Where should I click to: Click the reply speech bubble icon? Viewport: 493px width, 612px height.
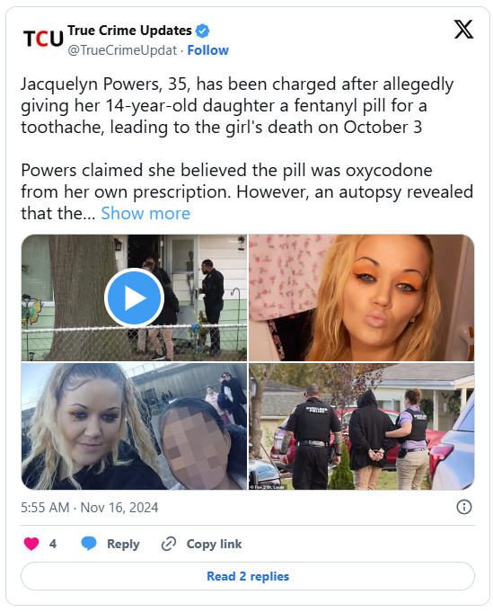tap(89, 544)
